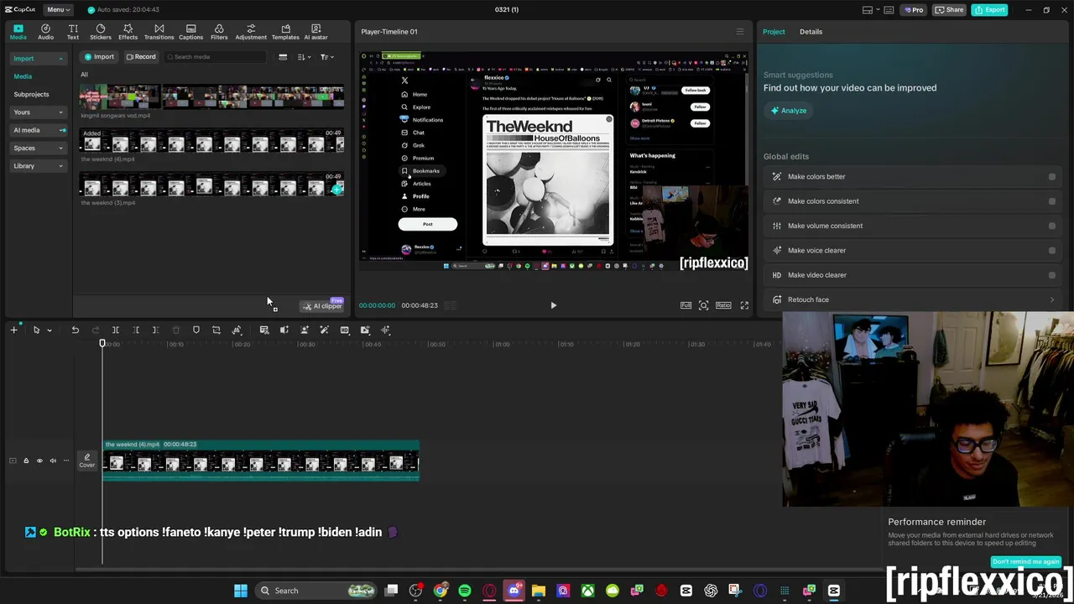Open the Menu dropdown
This screenshot has width=1074, height=604.
click(x=58, y=9)
